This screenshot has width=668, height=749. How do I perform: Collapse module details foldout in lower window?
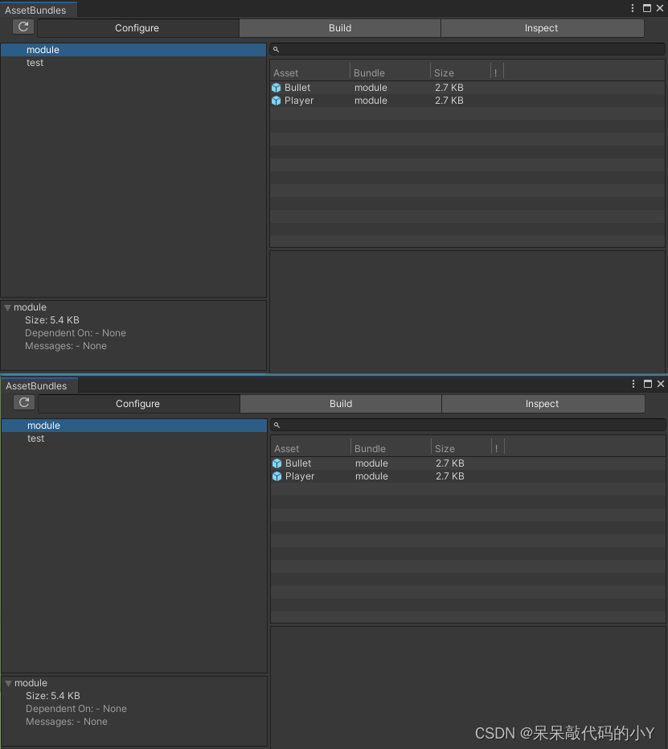9,683
